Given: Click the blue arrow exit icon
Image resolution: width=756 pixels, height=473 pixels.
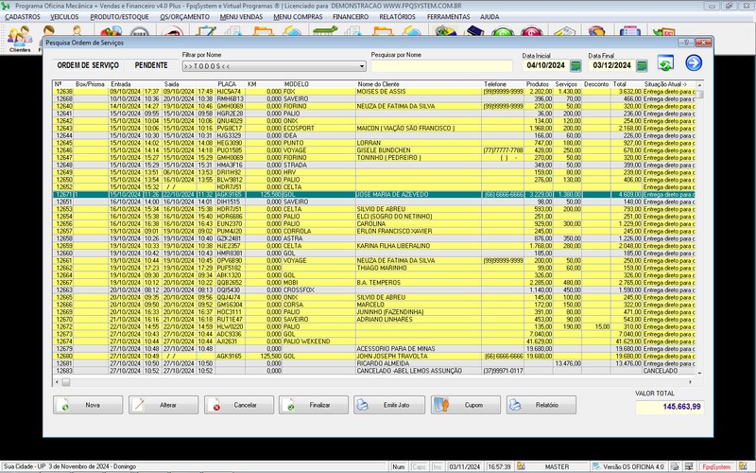Looking at the screenshot, I should [694, 63].
